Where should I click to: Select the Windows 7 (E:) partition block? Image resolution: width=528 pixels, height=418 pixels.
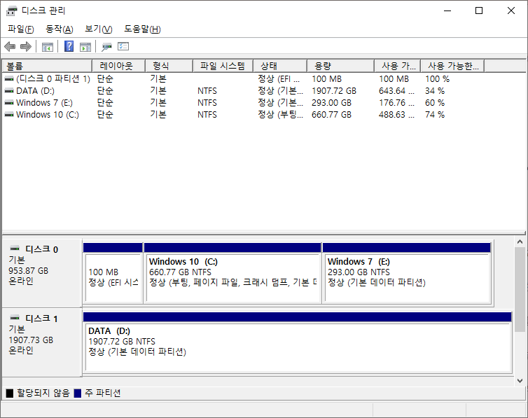coord(407,273)
